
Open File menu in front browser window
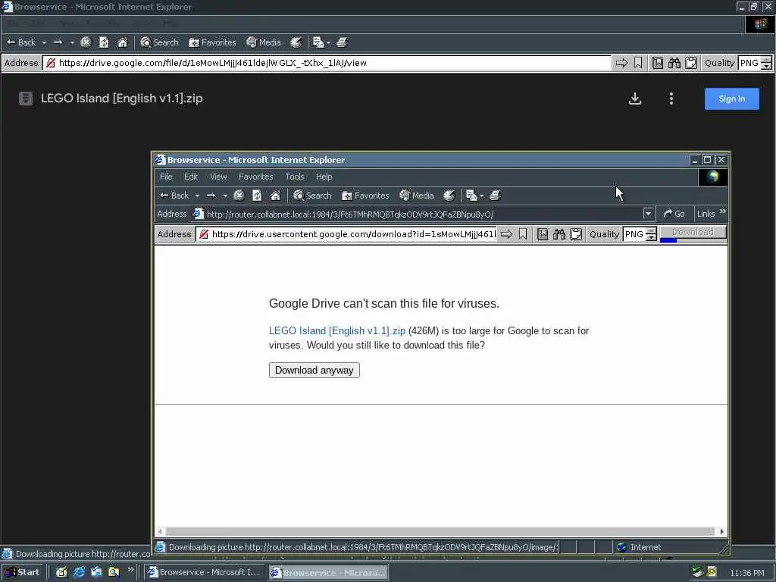tap(166, 177)
